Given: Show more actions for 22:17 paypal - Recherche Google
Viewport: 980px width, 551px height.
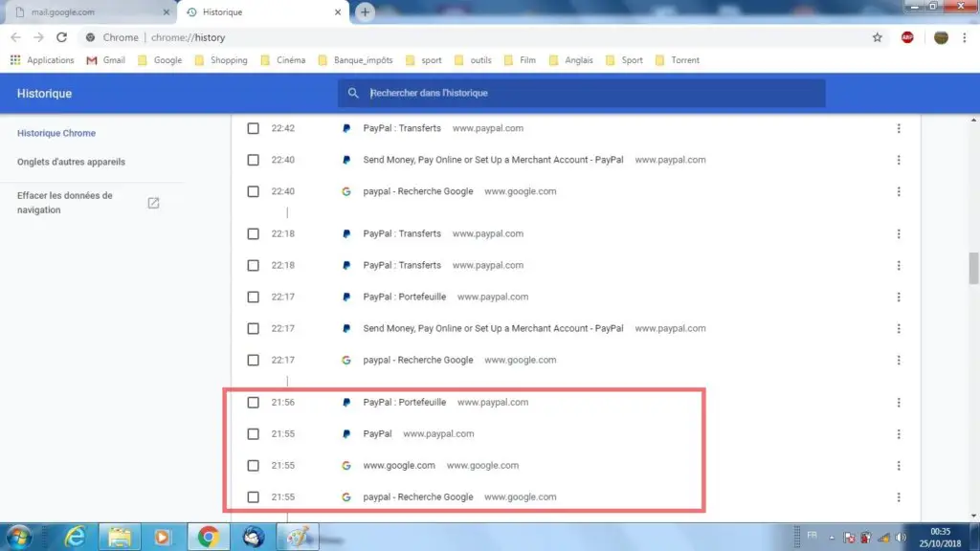Looking at the screenshot, I should click(899, 360).
